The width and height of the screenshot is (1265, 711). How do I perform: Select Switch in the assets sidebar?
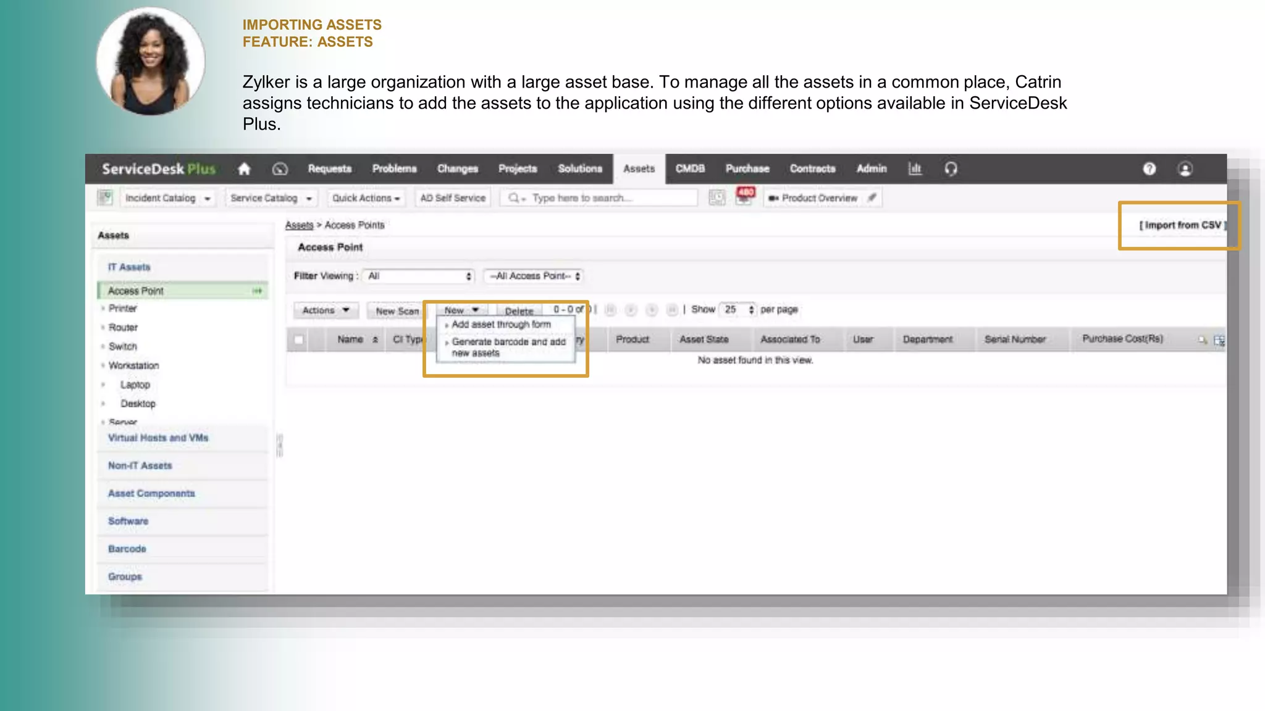point(122,346)
